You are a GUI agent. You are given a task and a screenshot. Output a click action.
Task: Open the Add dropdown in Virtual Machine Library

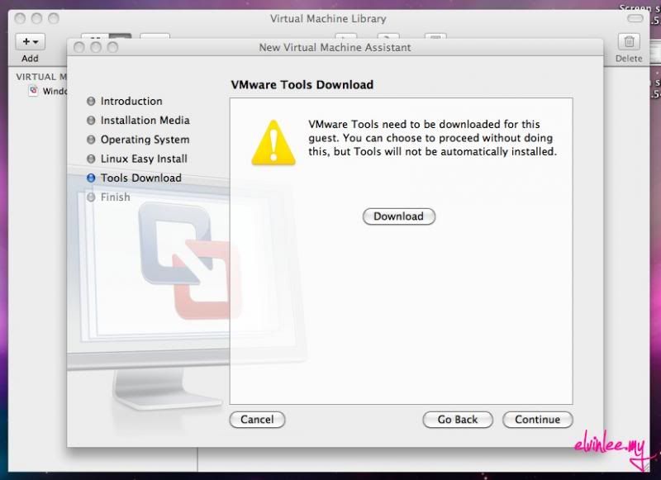[x=31, y=41]
